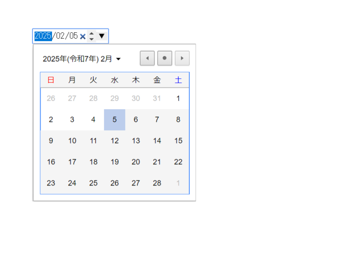This screenshot has width=347, height=255.
Task: Pick February 9 in the calendar
Action: [x=51, y=141]
